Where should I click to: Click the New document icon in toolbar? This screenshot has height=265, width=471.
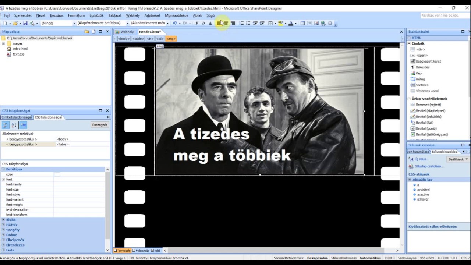coord(5,23)
